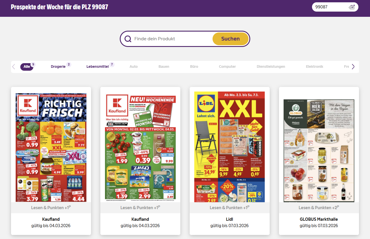Focus the Finde dein Produkt field
Screen dimensions: 370x239
tap(173, 39)
